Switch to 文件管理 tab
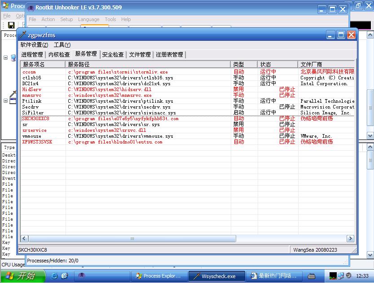This screenshot has height=283, width=374. [x=140, y=55]
